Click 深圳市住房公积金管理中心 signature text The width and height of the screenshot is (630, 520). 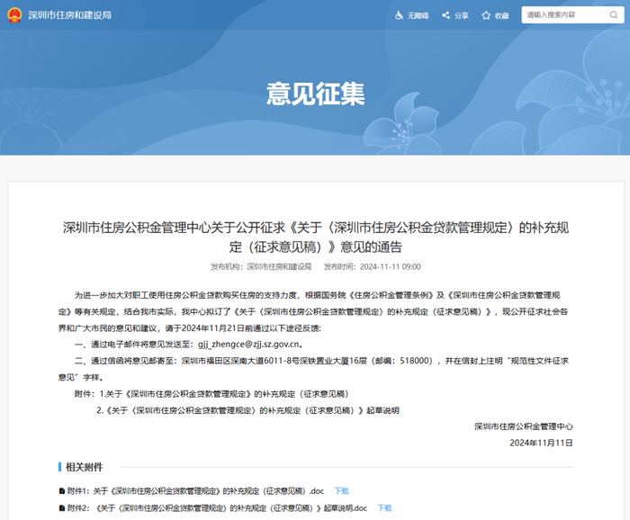click(523, 426)
